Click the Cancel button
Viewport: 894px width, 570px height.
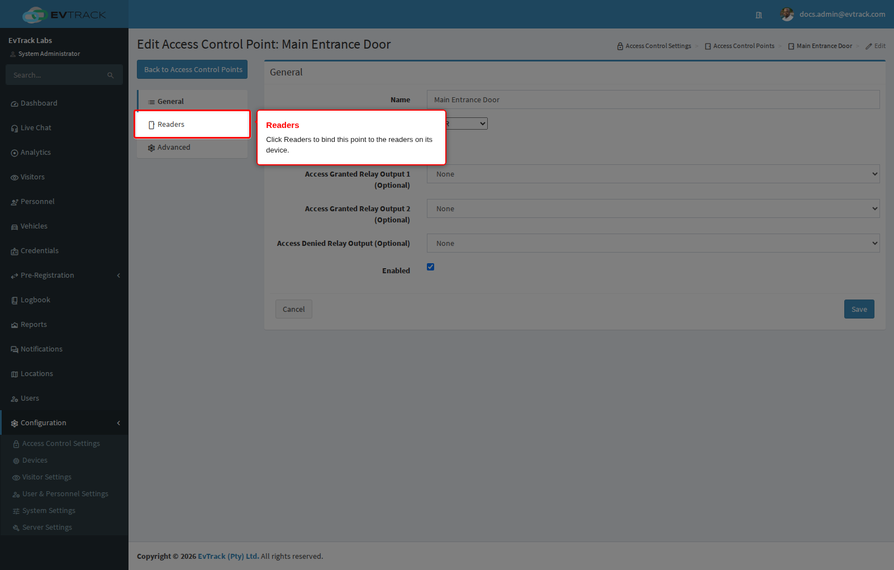point(294,309)
